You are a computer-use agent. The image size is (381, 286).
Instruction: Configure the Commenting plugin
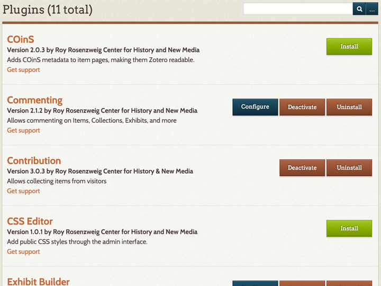pyautogui.click(x=255, y=107)
